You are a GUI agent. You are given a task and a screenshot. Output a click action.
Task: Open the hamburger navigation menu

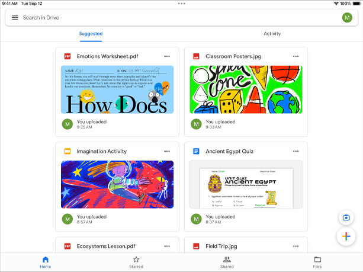[x=15, y=18]
